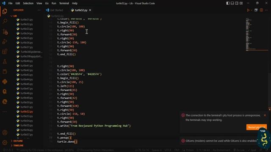Open the Accounts icon in activity bar
The image size is (271, 152).
(5, 133)
